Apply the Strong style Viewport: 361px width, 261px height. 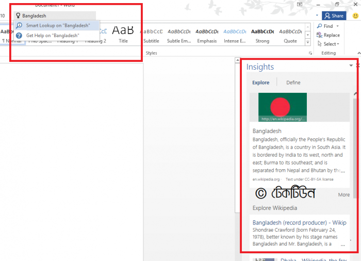pos(262,35)
